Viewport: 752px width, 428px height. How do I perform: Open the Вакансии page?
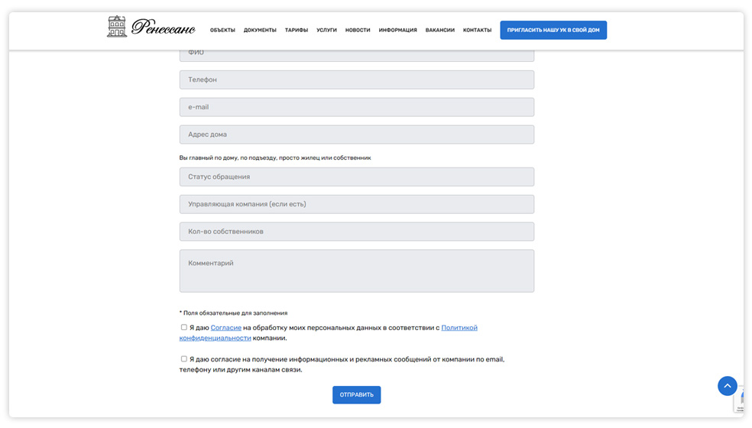pos(440,31)
